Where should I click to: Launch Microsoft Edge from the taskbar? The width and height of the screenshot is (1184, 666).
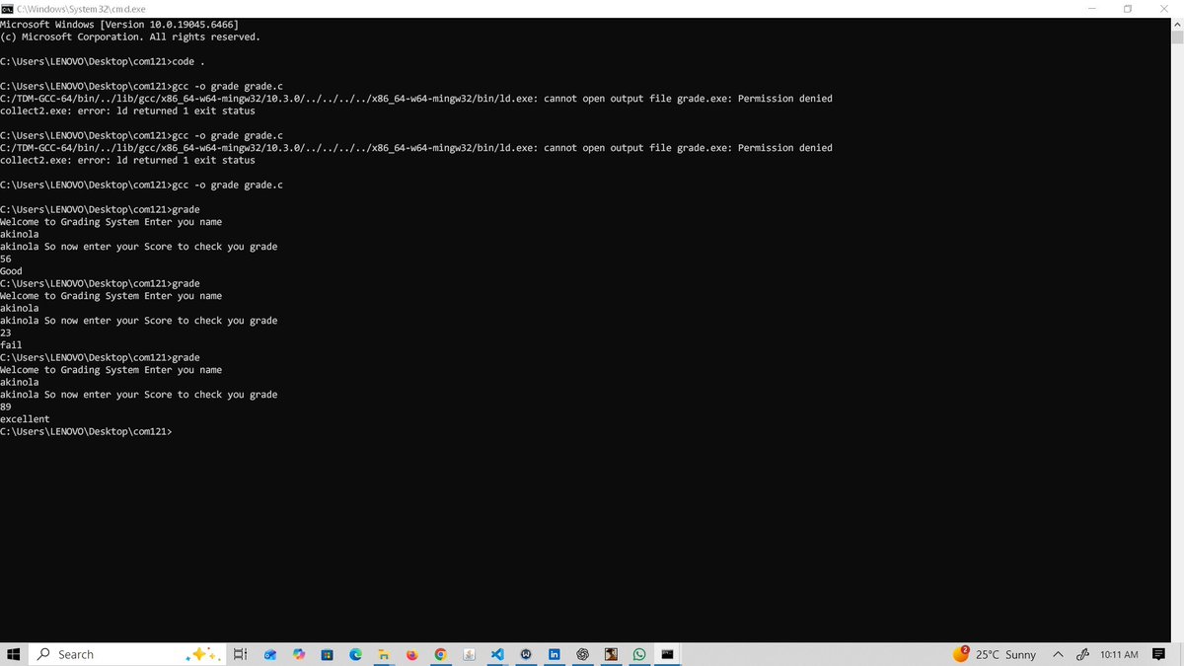[355, 654]
